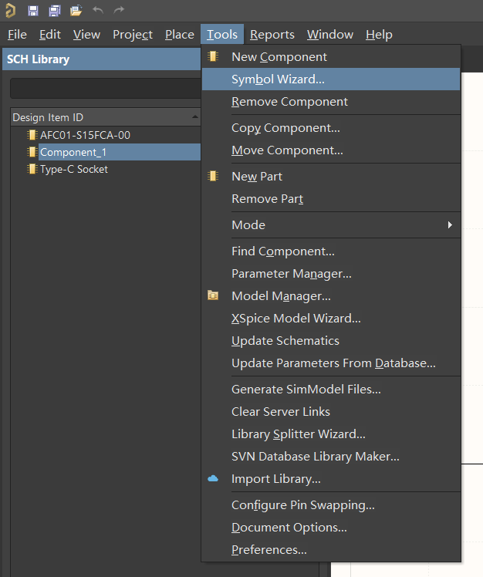
Task: Click the Altium logo icon
Action: pos(10,11)
